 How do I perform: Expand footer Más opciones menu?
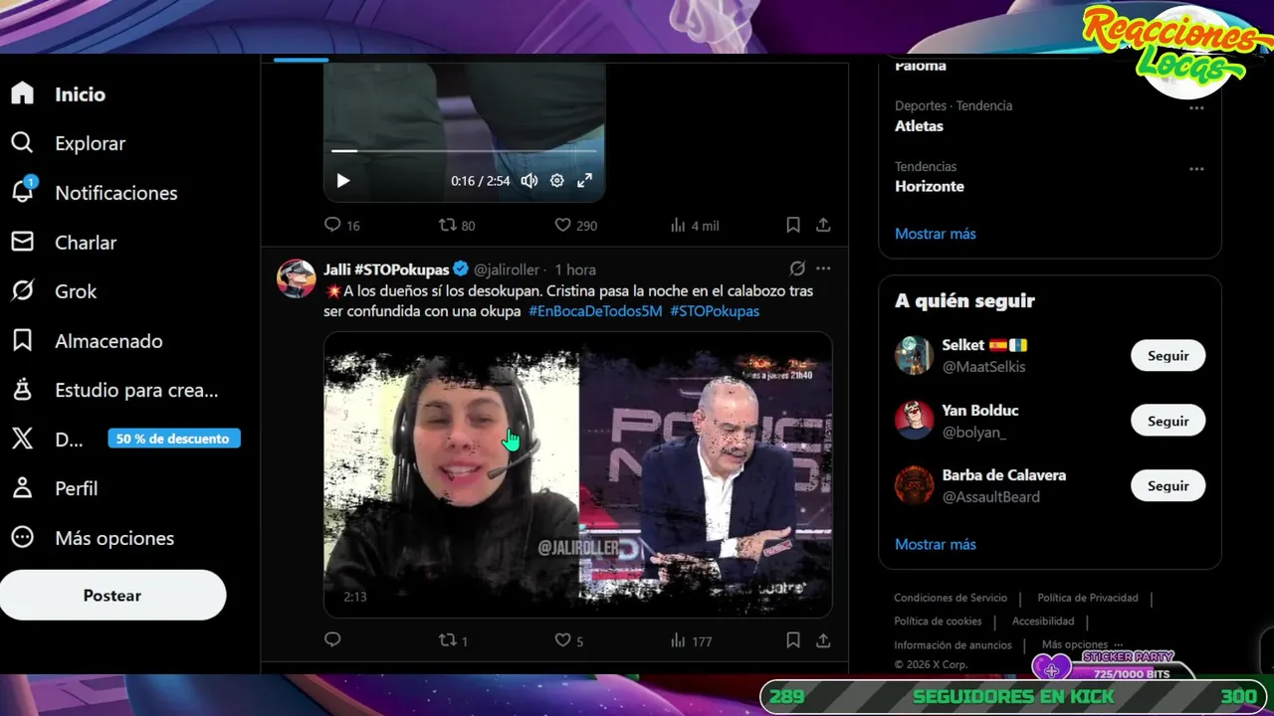point(1082,644)
